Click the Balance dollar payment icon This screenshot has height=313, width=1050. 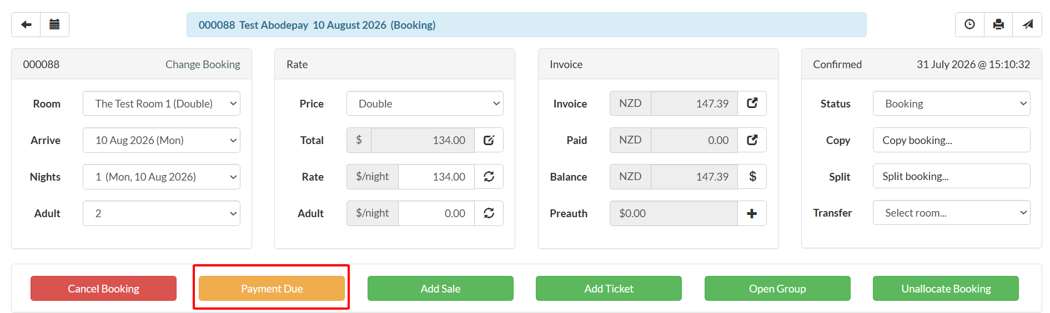(752, 177)
